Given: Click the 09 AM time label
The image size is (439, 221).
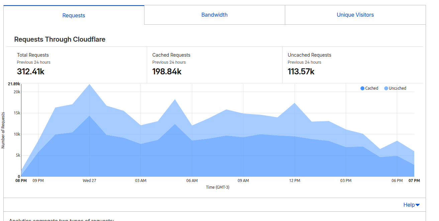Looking at the screenshot, I should 243,181.
